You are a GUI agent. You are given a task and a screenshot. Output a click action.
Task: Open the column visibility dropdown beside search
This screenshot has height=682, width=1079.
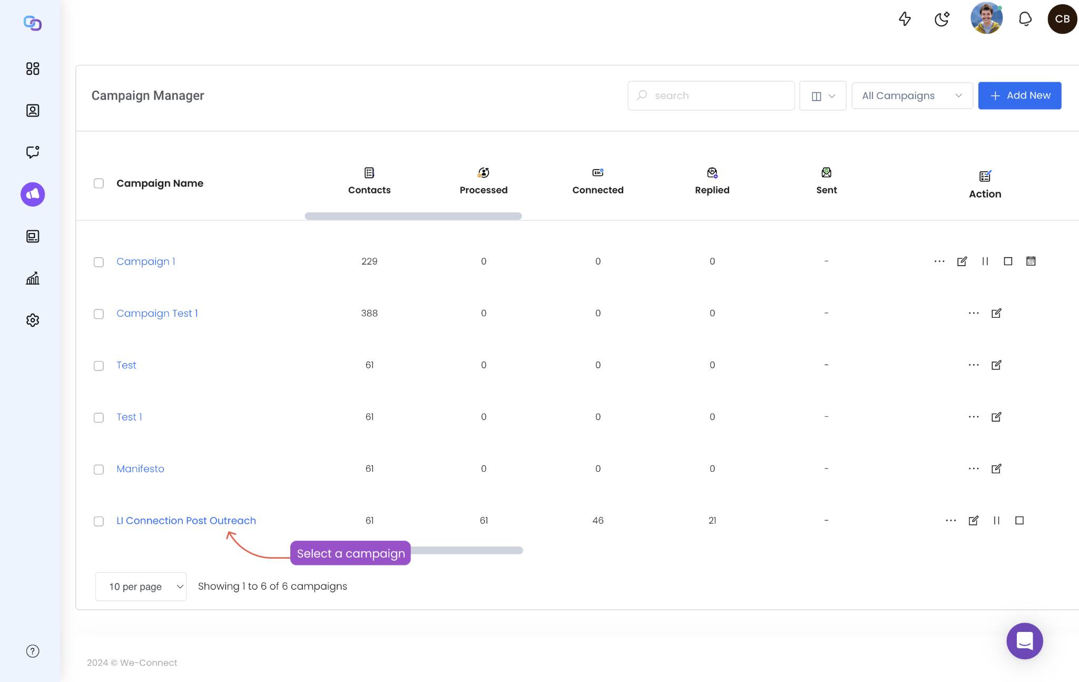point(822,95)
